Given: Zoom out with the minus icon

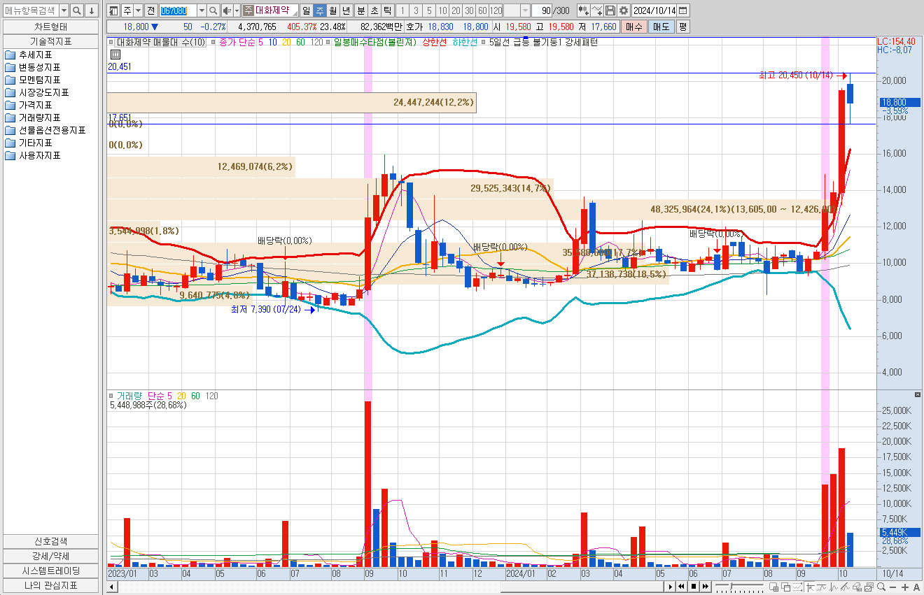Looking at the screenshot, I should [x=892, y=587].
